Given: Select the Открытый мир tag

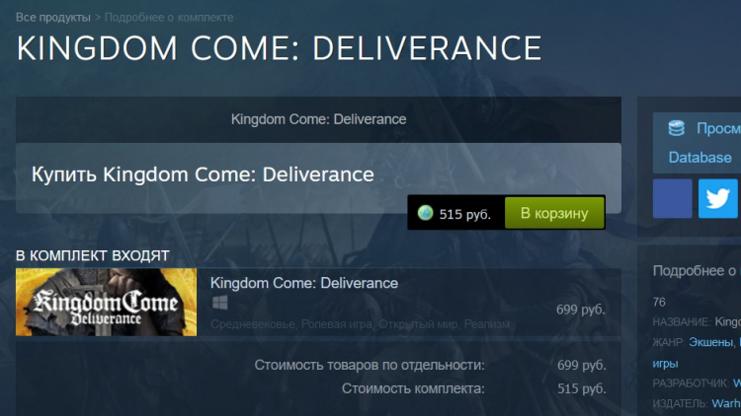Looking at the screenshot, I should [x=418, y=324].
